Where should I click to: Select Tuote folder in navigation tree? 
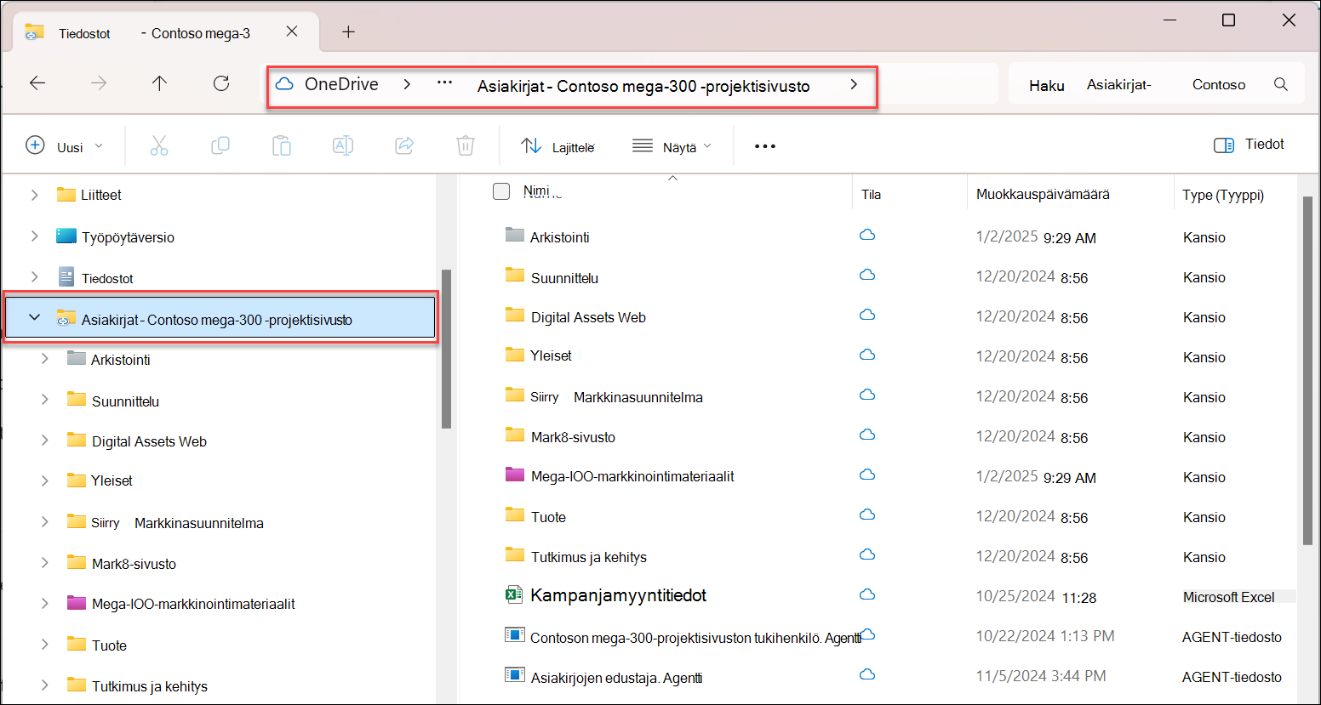(x=109, y=645)
